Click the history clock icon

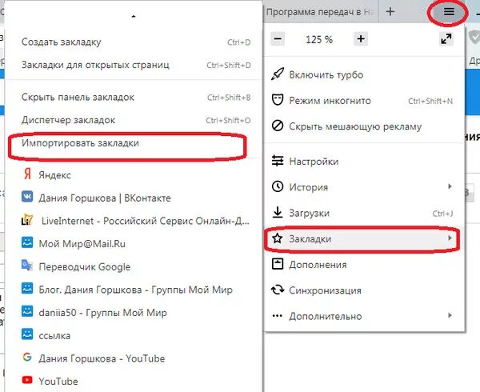pyautogui.click(x=278, y=186)
